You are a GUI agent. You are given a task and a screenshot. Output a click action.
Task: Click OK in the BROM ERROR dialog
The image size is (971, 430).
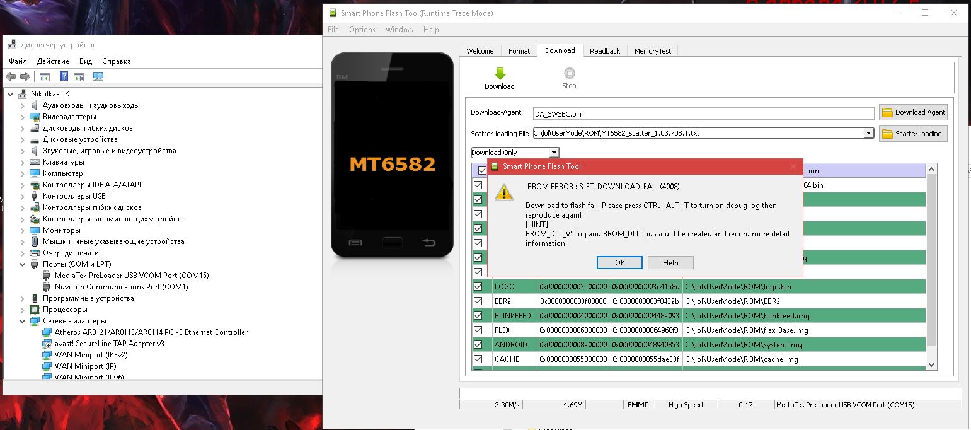619,263
